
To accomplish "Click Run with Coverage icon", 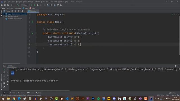I will (38, 5).
